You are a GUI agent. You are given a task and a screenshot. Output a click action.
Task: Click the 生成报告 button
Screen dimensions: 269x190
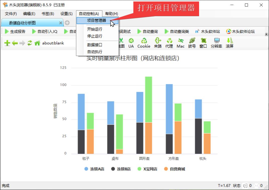tap(15, 31)
